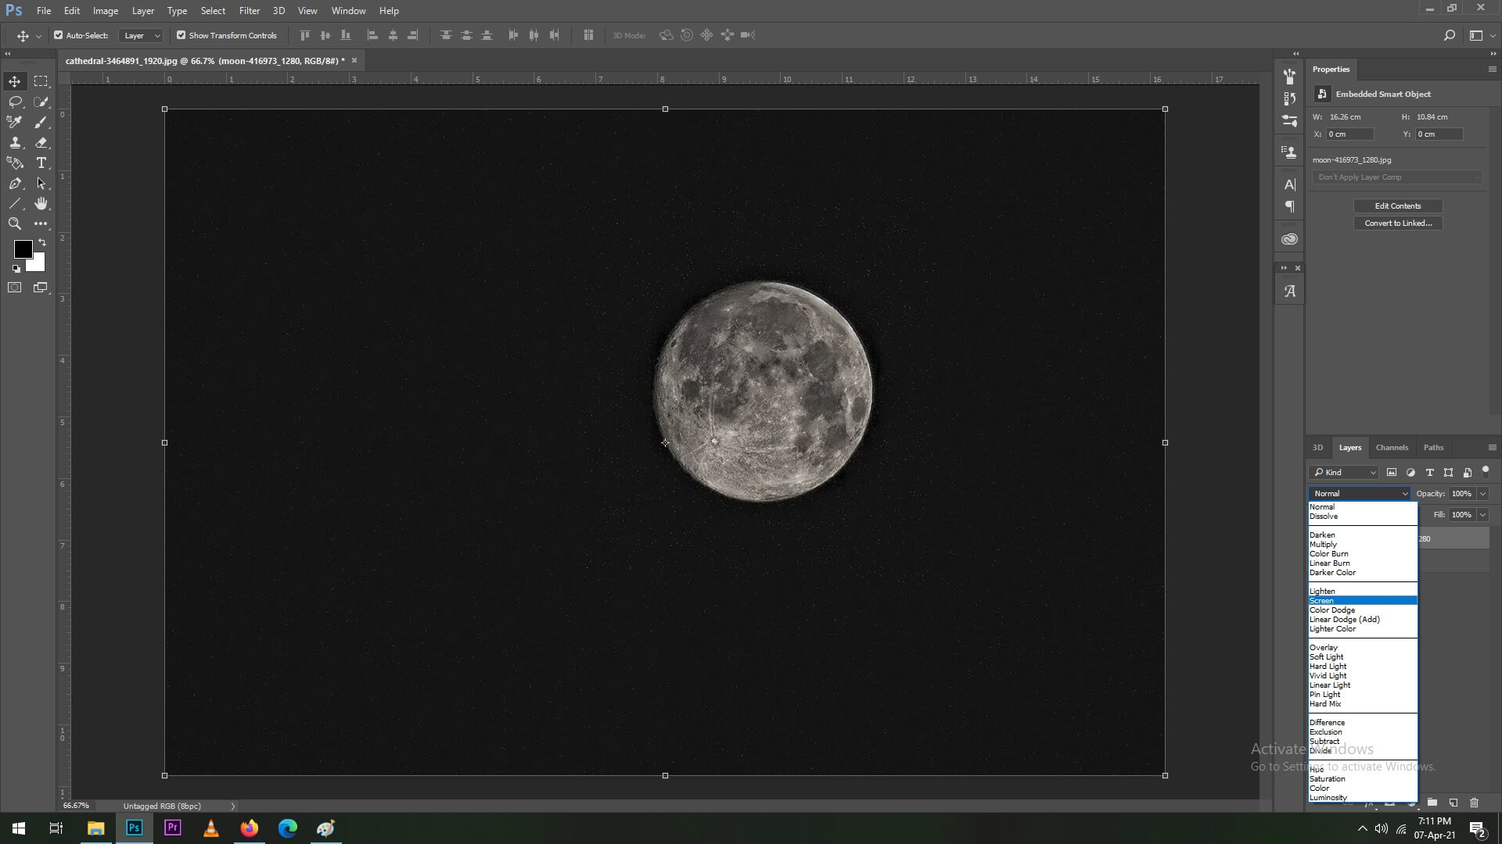Select the Eyedropper tool
This screenshot has width=1502, height=844.
point(15,122)
